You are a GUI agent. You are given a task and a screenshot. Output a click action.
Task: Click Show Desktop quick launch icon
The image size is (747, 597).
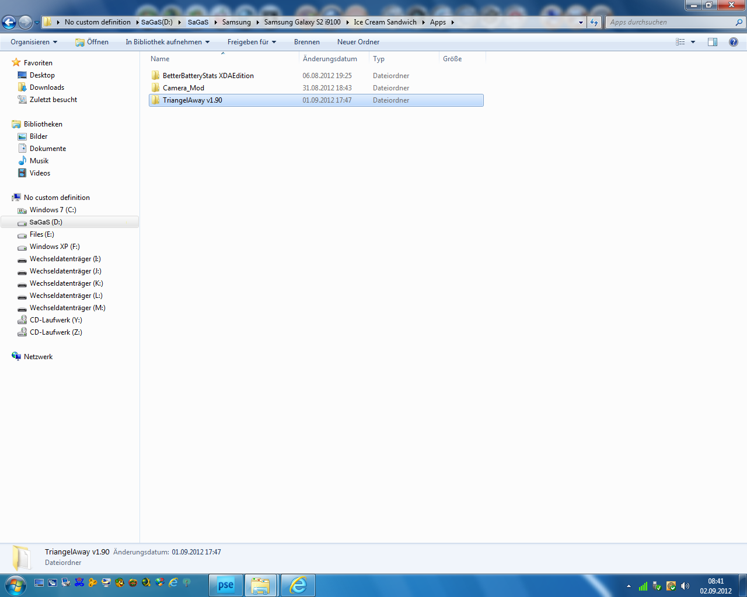coord(39,582)
